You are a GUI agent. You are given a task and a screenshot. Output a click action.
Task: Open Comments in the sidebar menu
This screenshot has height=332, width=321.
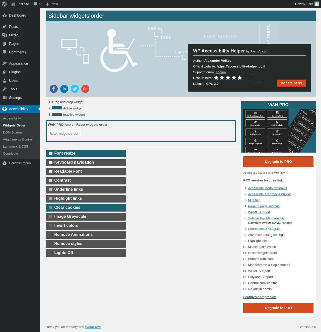20,52
